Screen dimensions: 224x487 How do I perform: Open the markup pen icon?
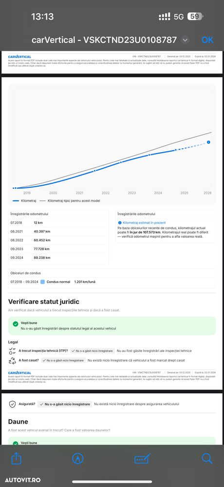[x=78, y=458]
